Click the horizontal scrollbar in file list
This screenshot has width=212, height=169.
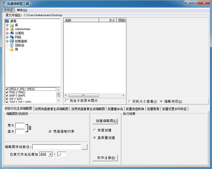click(x=94, y=95)
